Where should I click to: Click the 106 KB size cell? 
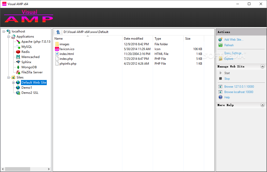pos(198,49)
